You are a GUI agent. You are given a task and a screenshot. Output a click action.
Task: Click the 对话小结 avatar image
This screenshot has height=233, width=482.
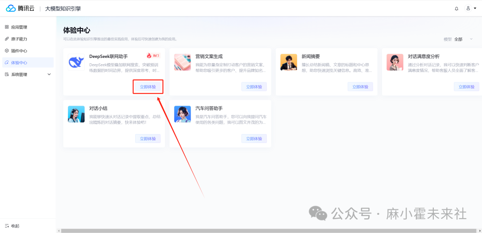[76, 114]
